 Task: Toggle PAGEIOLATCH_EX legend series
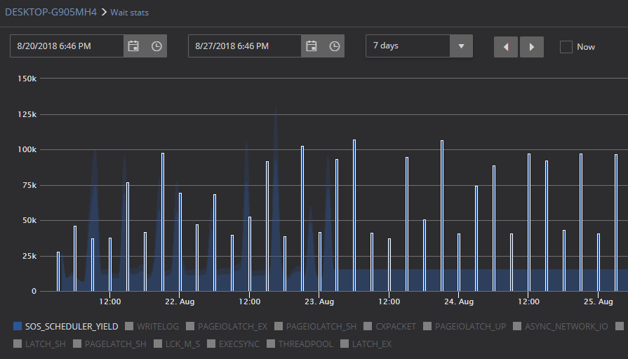tap(227, 326)
